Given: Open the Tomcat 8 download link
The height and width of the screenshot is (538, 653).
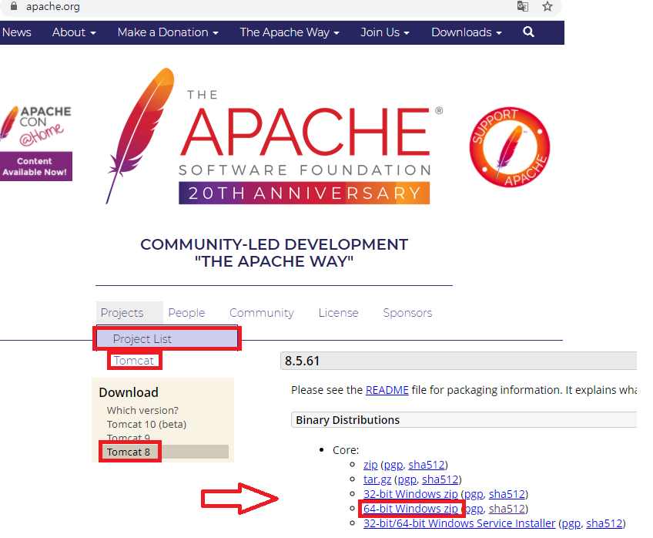Looking at the screenshot, I should (x=129, y=452).
